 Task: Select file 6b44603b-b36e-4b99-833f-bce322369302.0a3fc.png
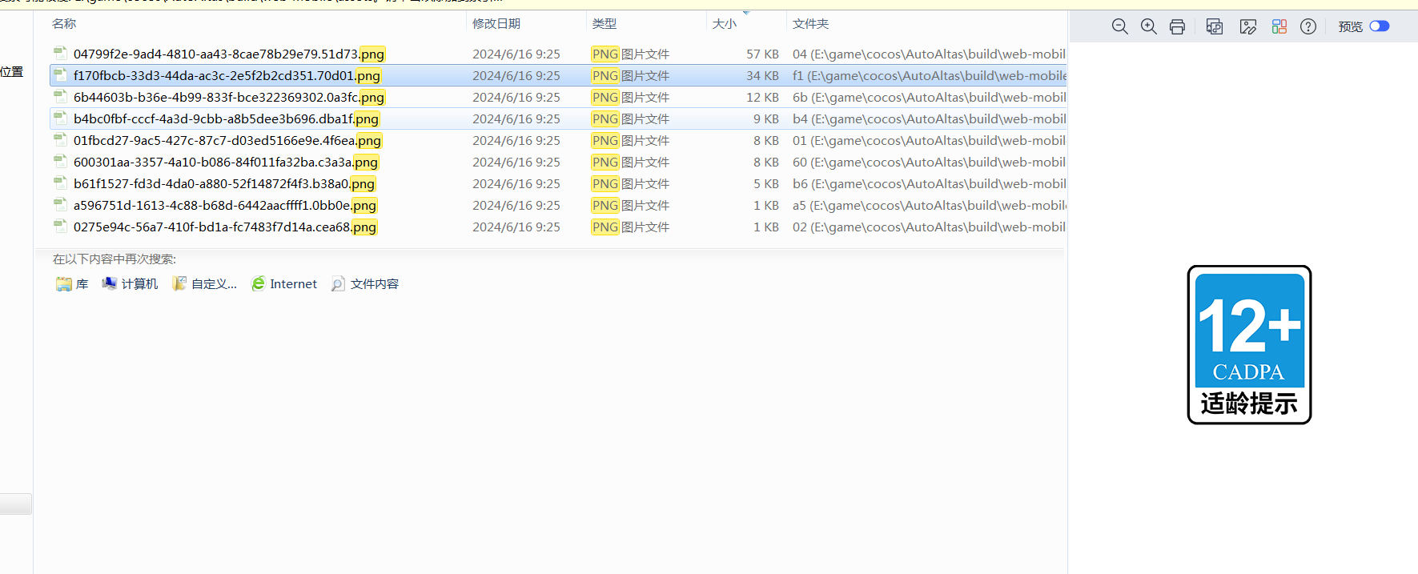point(229,97)
